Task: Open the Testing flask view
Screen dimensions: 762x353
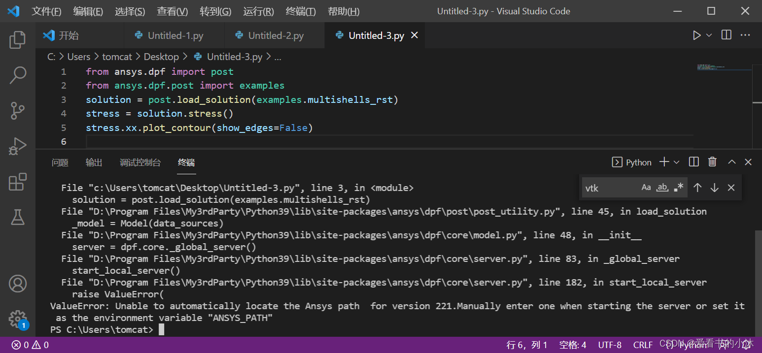Action: (18, 217)
